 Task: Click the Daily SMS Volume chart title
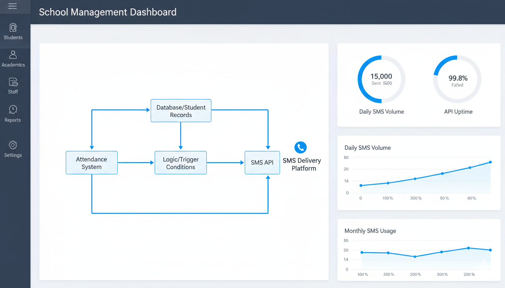tap(367, 148)
